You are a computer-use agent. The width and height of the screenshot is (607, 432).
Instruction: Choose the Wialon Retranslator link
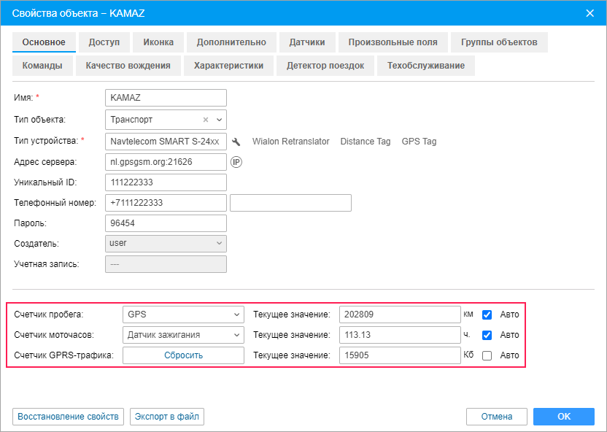pyautogui.click(x=290, y=142)
